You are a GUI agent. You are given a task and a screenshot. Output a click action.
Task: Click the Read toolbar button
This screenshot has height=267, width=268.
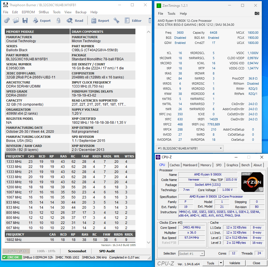pos(75,21)
